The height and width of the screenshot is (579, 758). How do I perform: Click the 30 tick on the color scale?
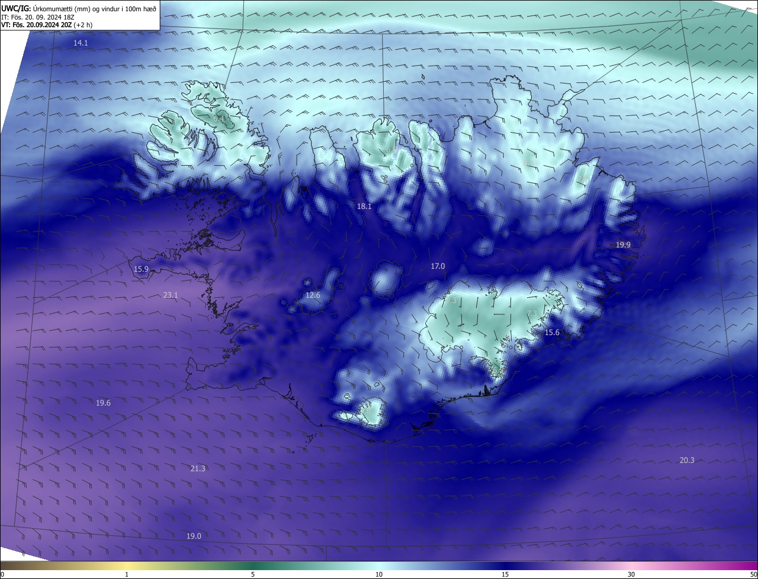[x=631, y=574]
